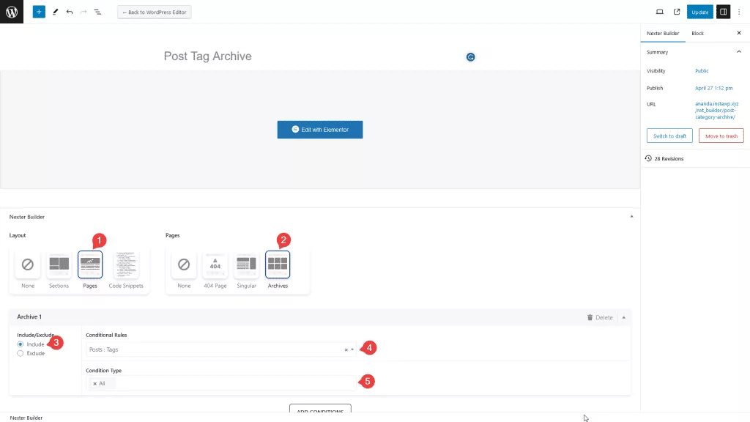Open the document overview list icon
This screenshot has width=750, height=422.
pos(97,12)
